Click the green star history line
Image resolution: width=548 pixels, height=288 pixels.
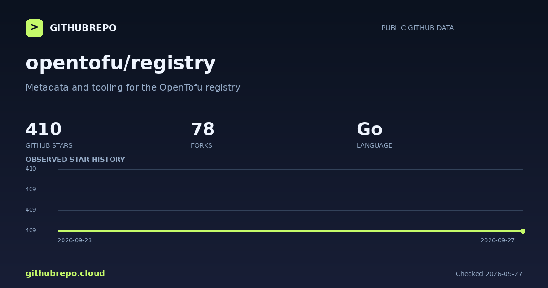click(290, 231)
